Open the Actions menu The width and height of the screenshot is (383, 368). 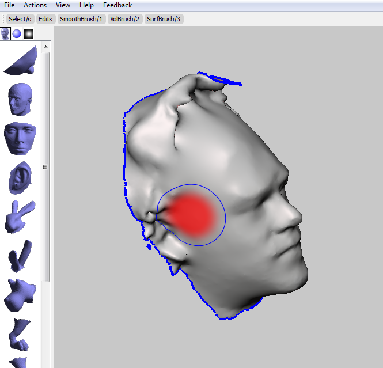pos(35,5)
